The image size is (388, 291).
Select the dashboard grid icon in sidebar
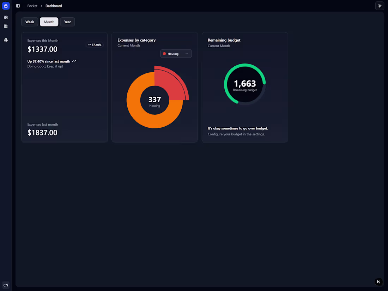[x=6, y=17]
